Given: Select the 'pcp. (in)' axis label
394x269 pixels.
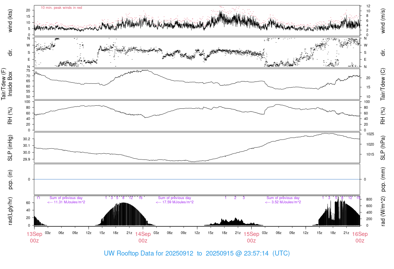Looking at the screenshot, I should click(x=10, y=179).
